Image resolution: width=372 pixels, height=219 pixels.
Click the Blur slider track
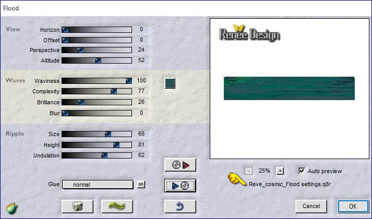click(97, 113)
